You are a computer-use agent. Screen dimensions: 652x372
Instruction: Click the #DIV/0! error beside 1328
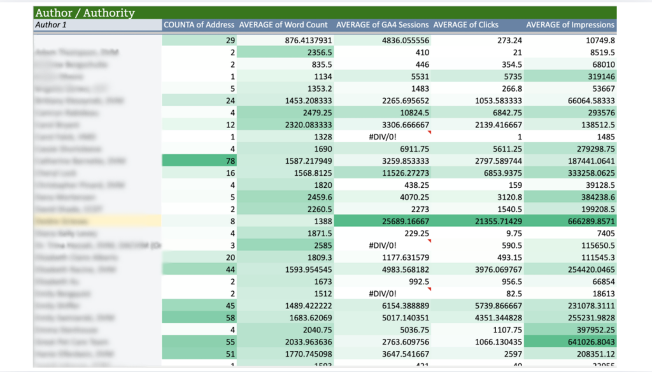[382, 136]
